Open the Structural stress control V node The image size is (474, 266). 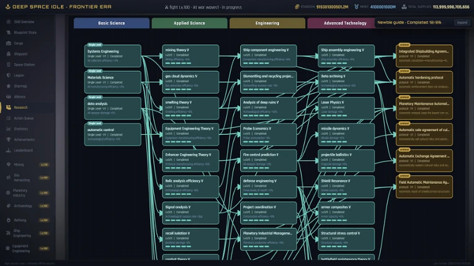[346, 239]
